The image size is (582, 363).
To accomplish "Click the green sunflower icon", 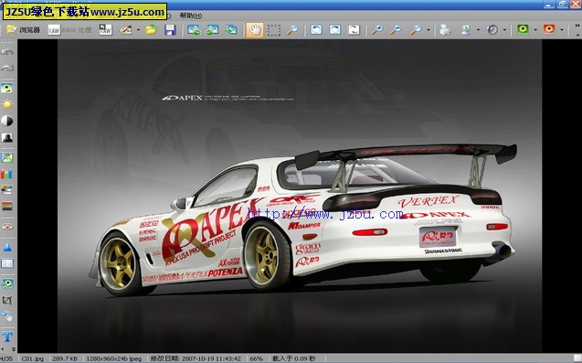I will click(x=523, y=30).
